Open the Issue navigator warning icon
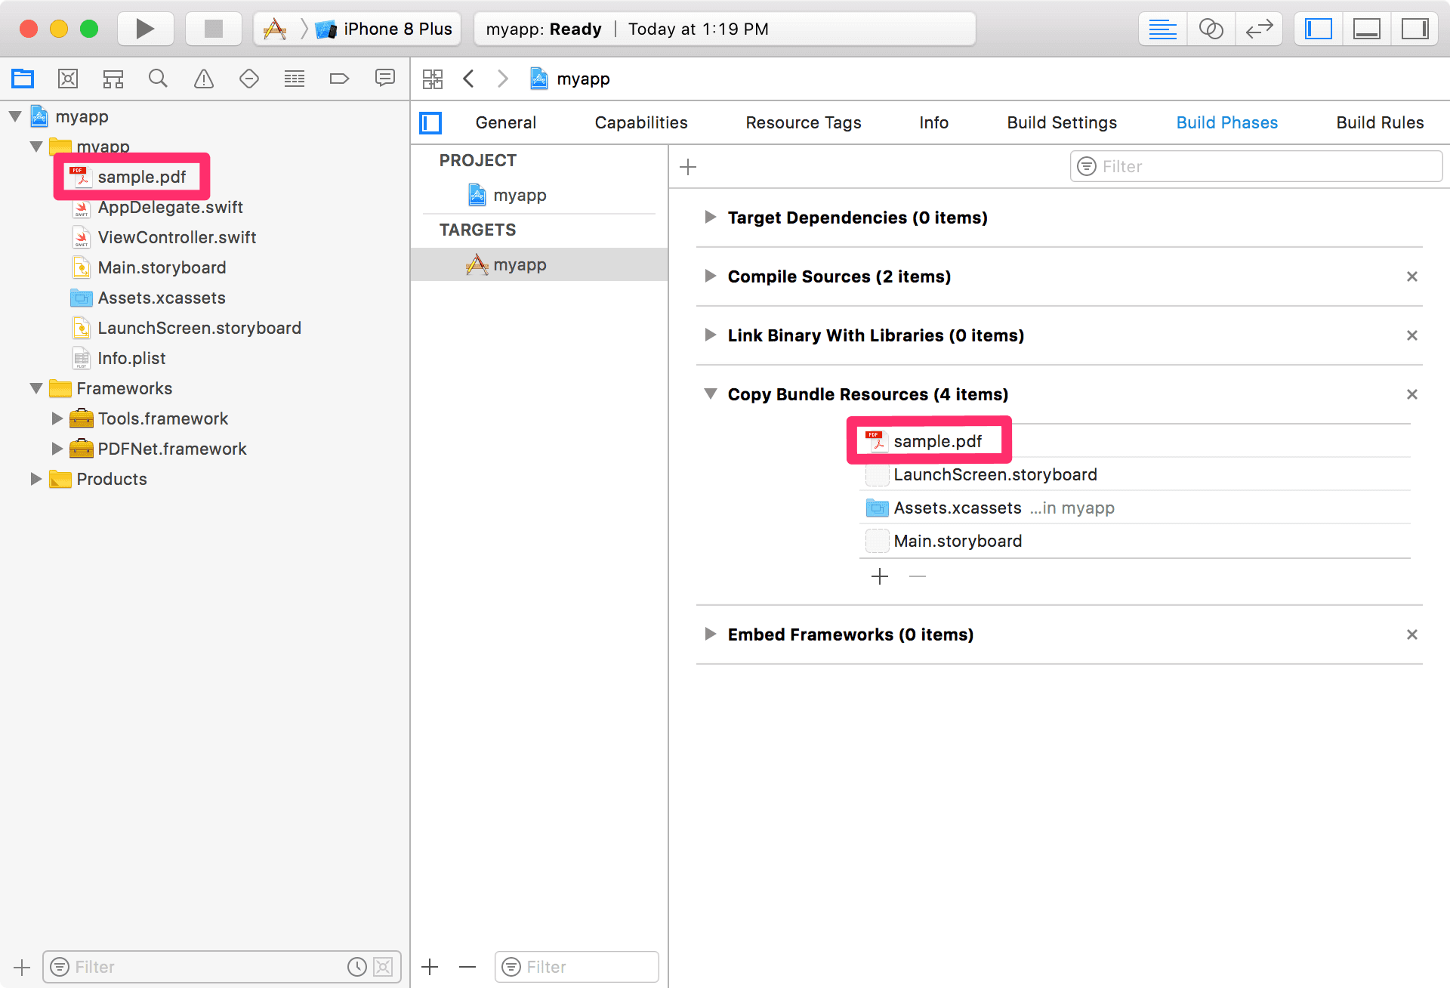 coord(204,79)
